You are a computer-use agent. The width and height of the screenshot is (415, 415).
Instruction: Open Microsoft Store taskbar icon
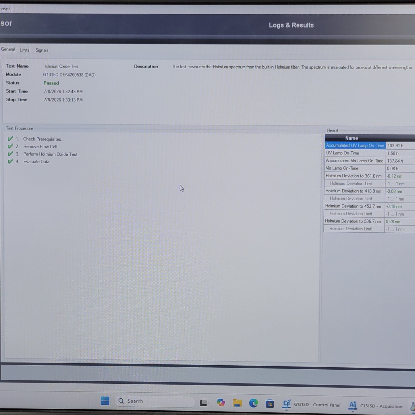tap(270, 404)
